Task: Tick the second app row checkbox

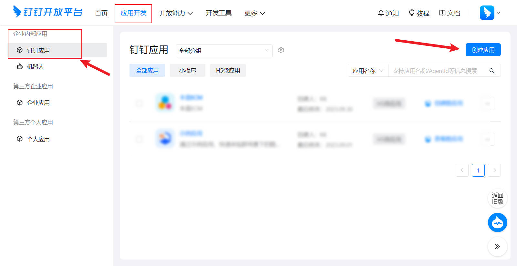Action: click(139, 139)
